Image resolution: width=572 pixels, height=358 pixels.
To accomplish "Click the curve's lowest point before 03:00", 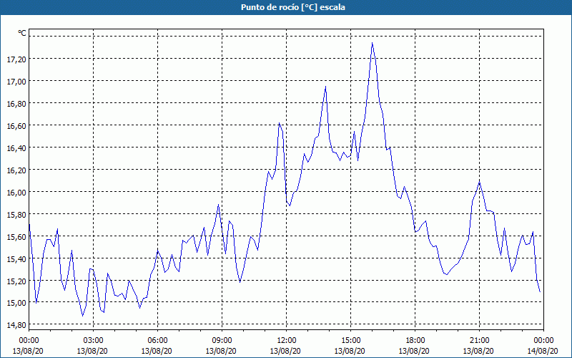I will [x=83, y=316].
